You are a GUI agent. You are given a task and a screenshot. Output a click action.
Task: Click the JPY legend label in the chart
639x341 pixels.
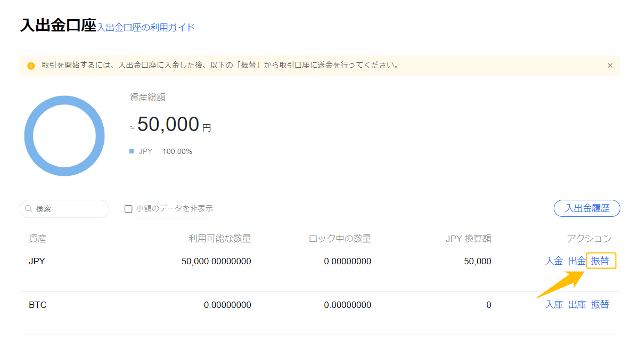[x=145, y=151]
